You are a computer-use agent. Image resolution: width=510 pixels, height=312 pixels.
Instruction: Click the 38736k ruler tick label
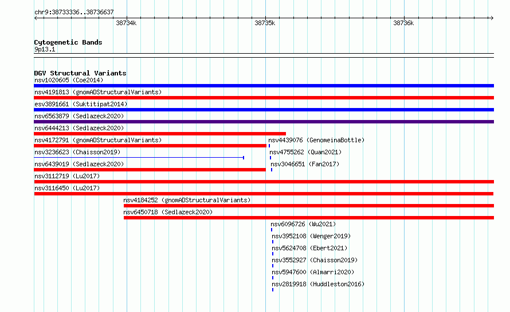click(x=403, y=23)
